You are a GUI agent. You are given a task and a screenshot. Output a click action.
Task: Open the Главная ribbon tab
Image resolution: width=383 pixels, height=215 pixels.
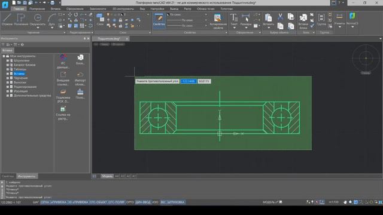19,9
